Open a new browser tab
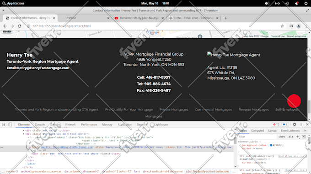The width and height of the screenshot is (311, 174). click(x=226, y=18)
